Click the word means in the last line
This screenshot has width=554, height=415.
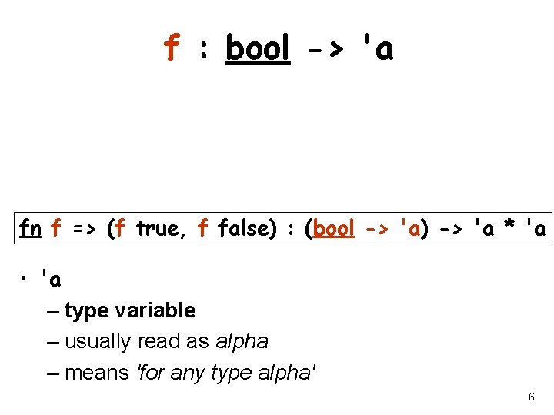97,373
